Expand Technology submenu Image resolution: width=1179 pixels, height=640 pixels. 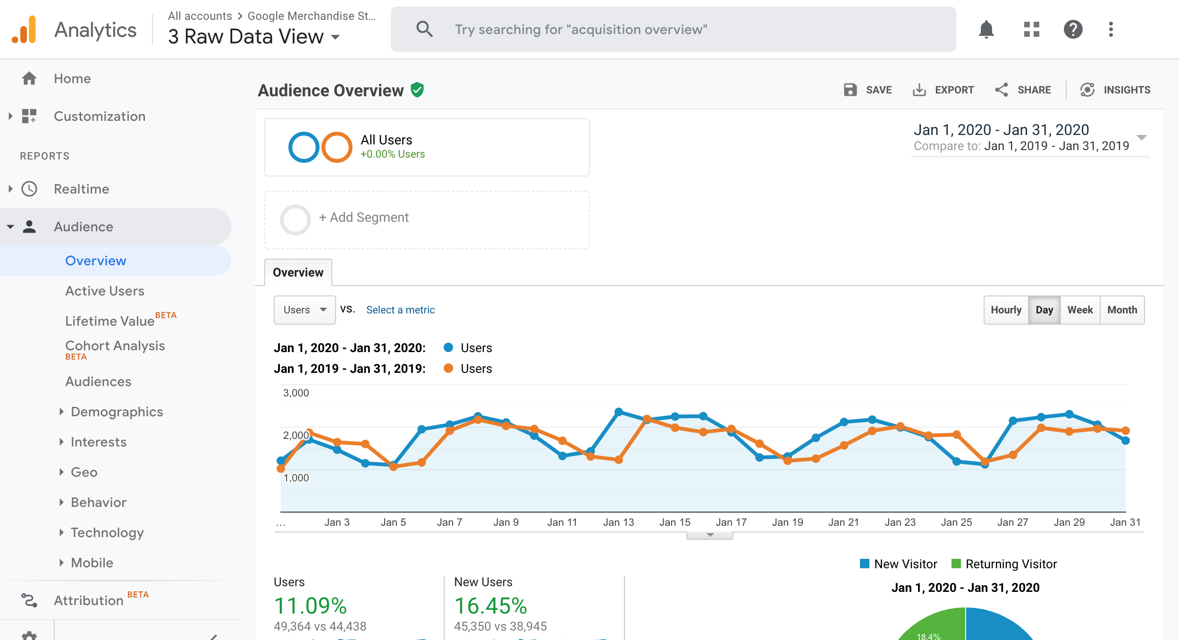tap(61, 532)
